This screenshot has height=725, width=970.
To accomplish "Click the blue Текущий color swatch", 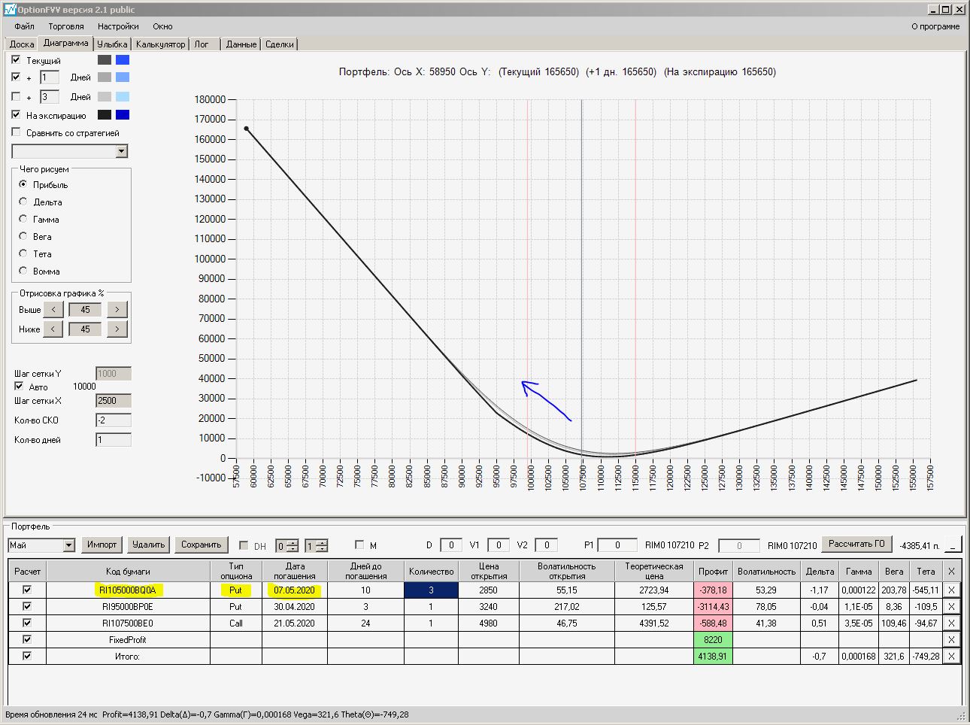I will coord(123,60).
